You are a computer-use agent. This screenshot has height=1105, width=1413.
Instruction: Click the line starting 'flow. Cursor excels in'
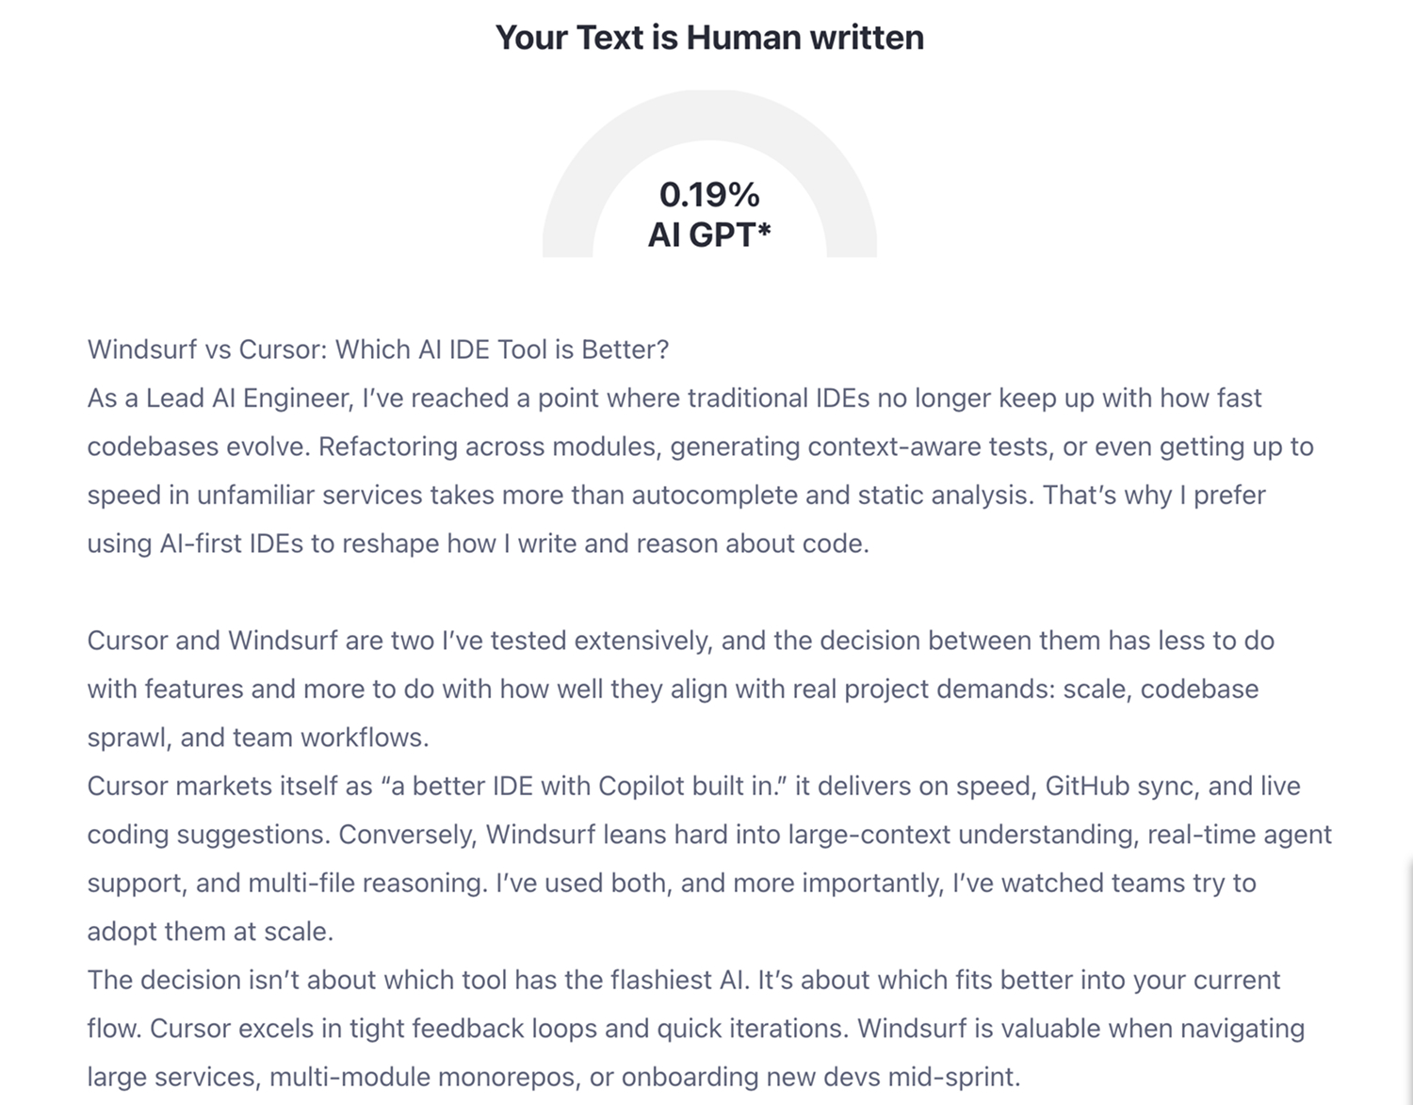696,1029
